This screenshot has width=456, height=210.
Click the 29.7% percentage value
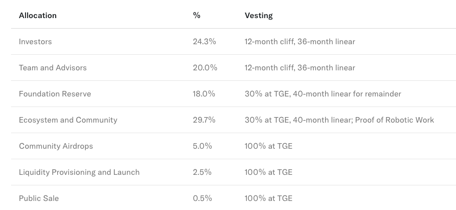(204, 120)
